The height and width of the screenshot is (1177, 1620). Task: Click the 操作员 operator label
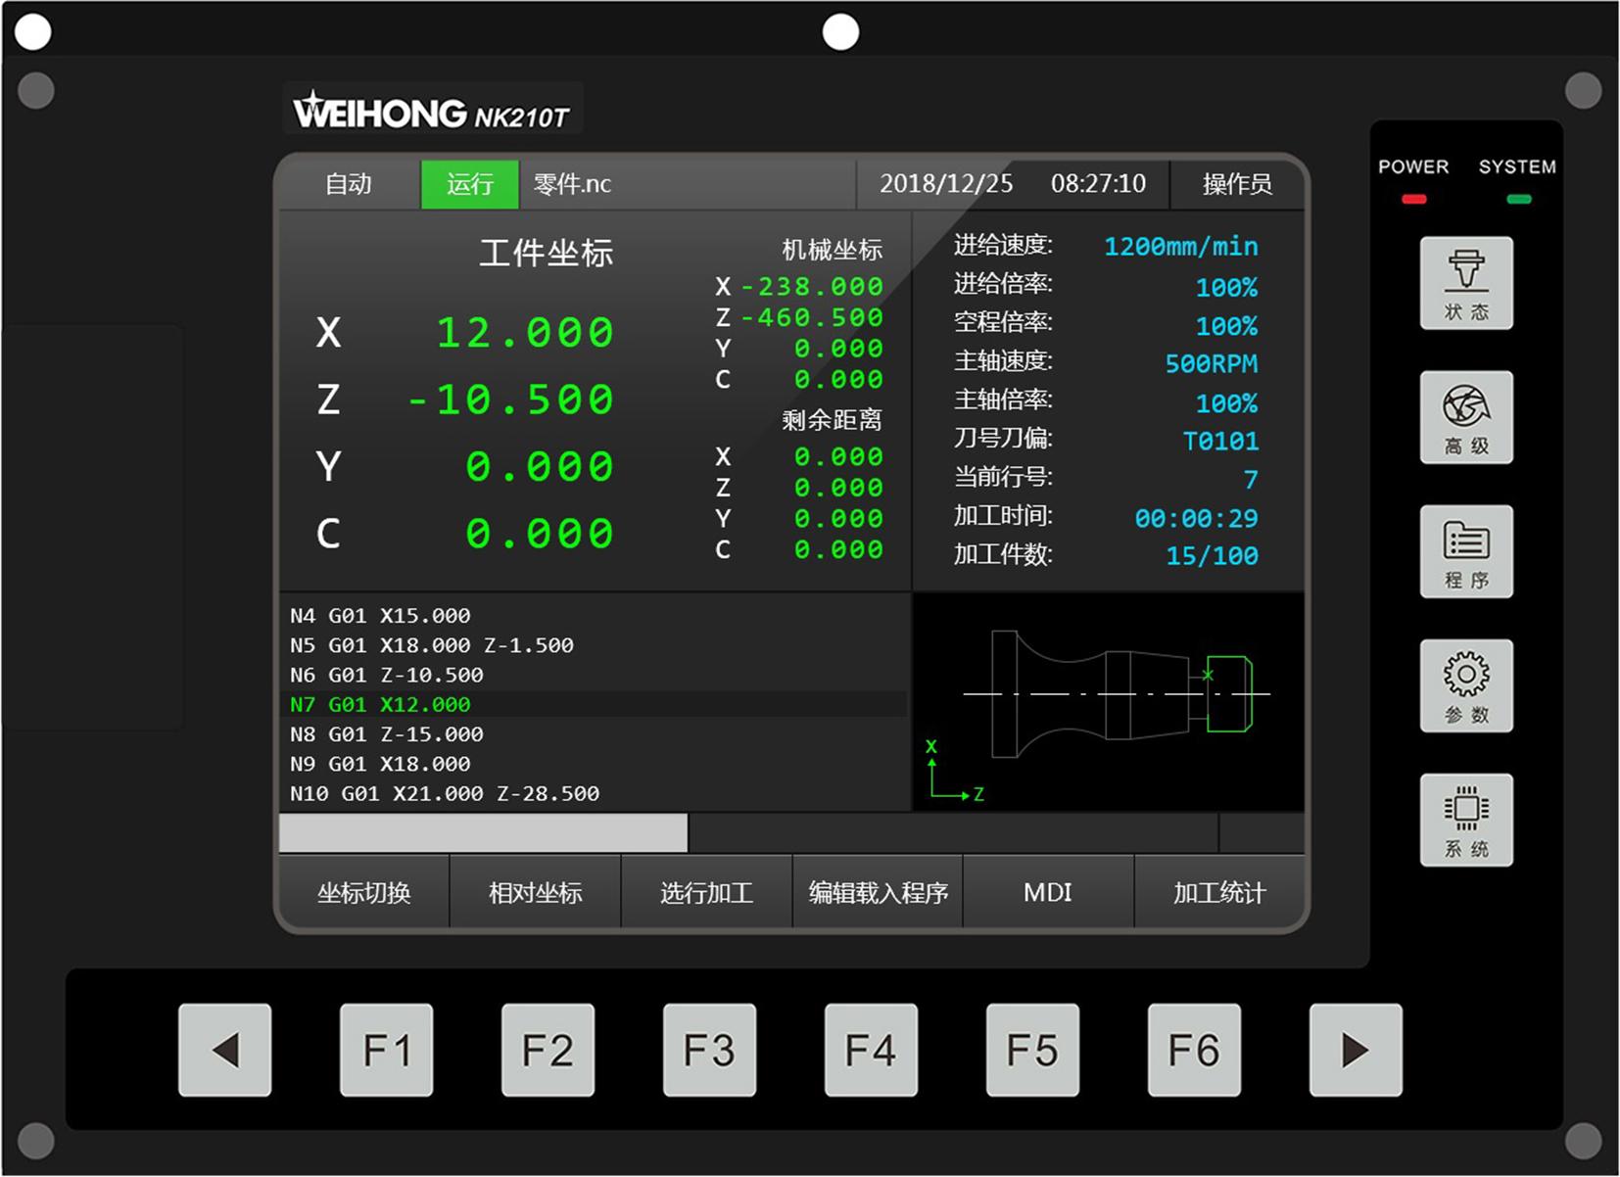(x=1237, y=184)
